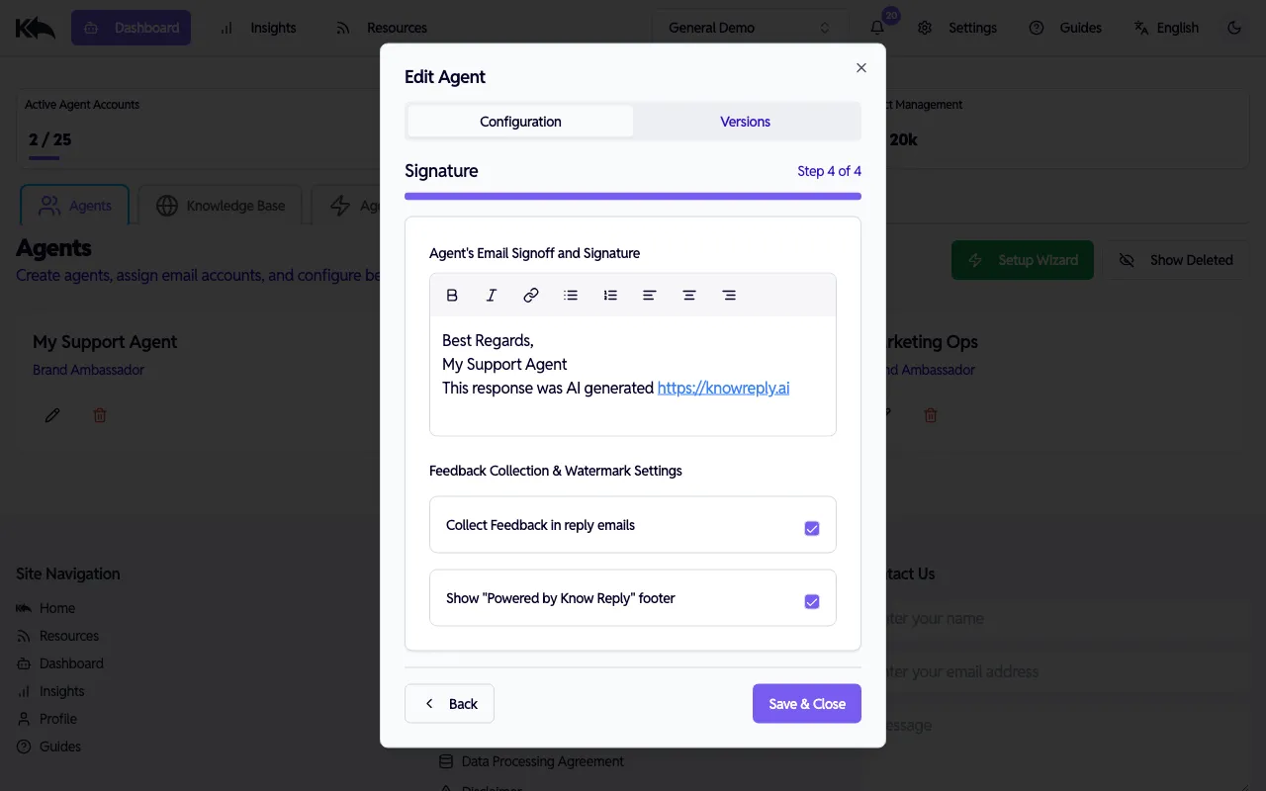Apply italic formatting in the signature editor
Screen dimensions: 1266x791
click(x=492, y=295)
